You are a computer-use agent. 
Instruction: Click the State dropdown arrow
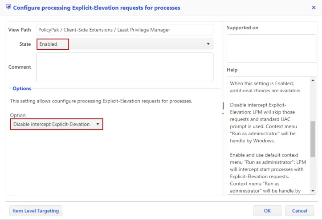[208, 44]
